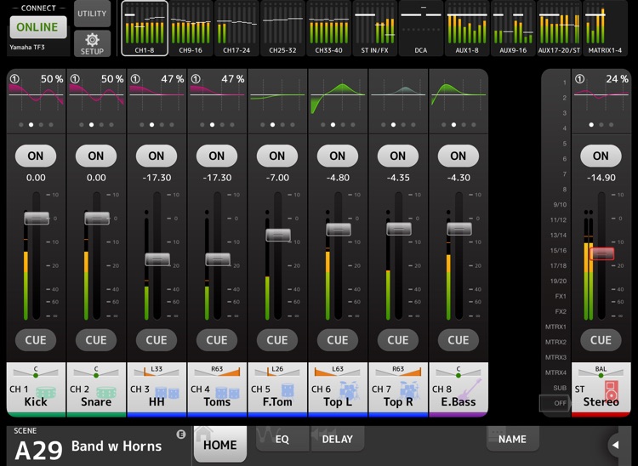The width and height of the screenshot is (638, 466).
Task: Enable CUE on CH 3 HH
Action: point(157,340)
